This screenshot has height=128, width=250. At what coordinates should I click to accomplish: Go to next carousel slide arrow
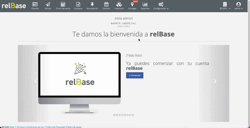tap(215, 82)
